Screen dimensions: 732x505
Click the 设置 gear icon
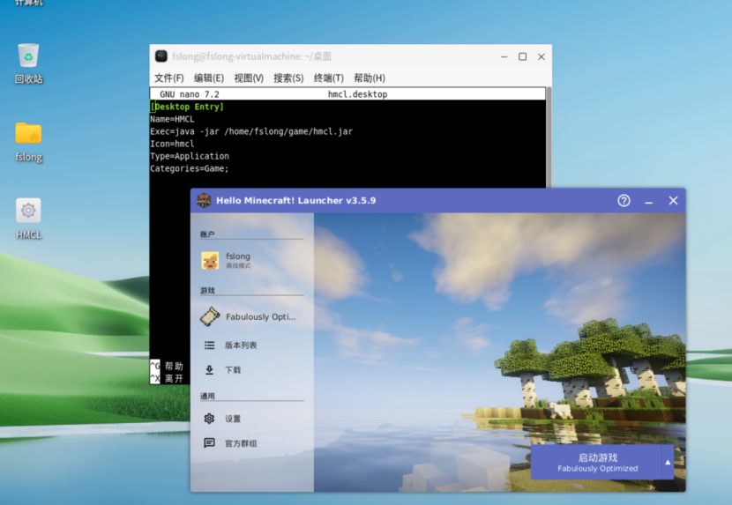tap(209, 418)
